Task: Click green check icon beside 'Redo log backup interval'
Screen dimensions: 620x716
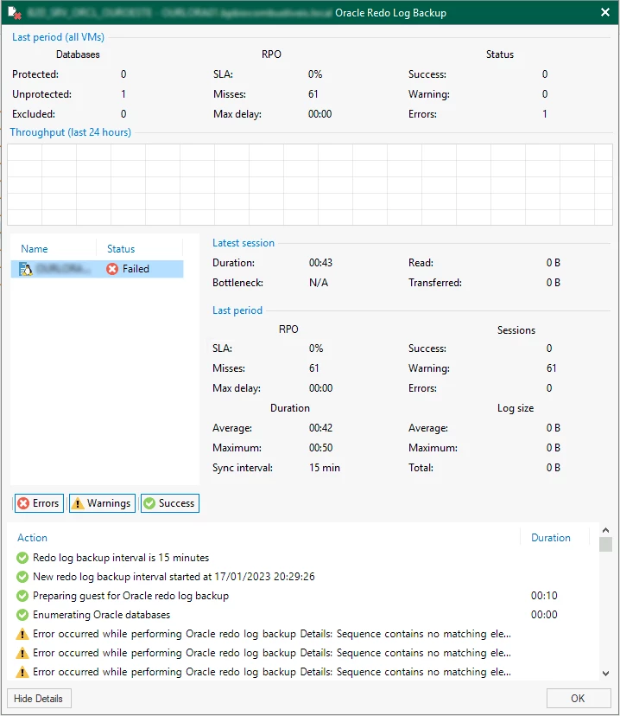Action: coord(22,558)
